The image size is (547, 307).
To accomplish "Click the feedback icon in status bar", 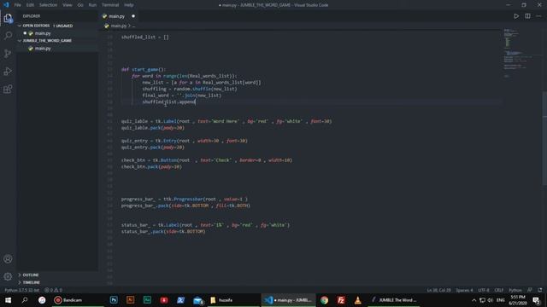I will click(530, 290).
